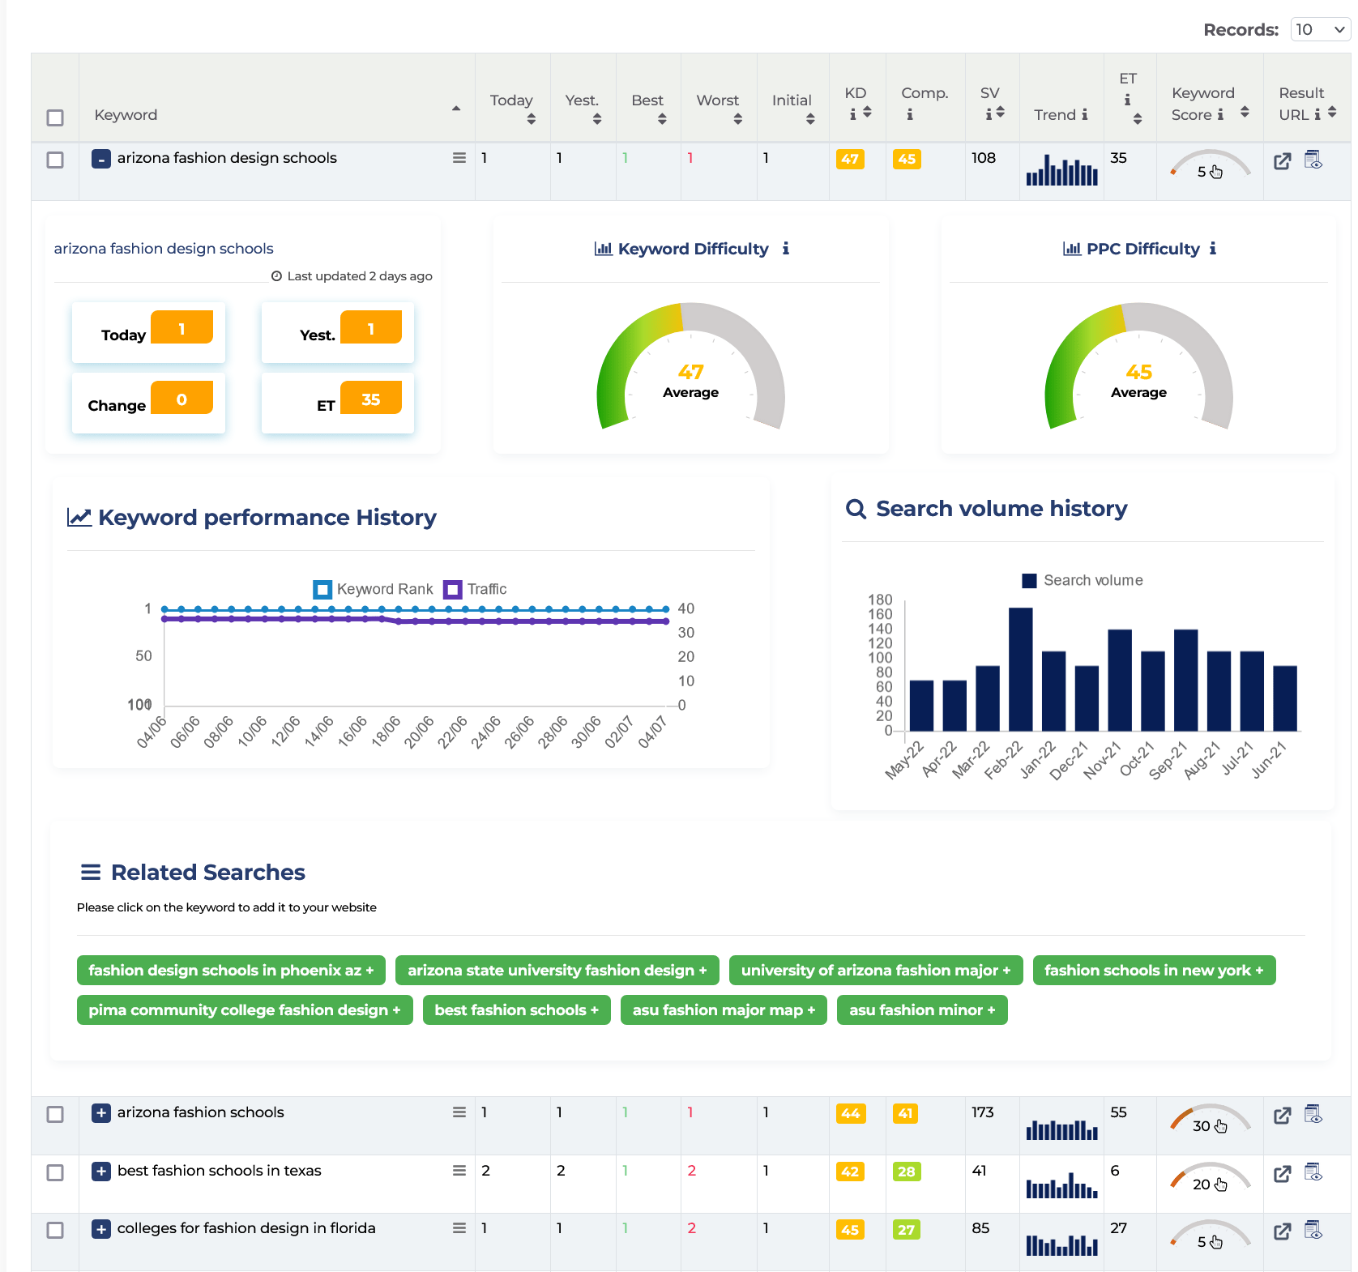Screen dimensions: 1358x1272
Task: Click keyword score gauge of best fashion schools in texas
Action: pyautogui.click(x=1210, y=1177)
